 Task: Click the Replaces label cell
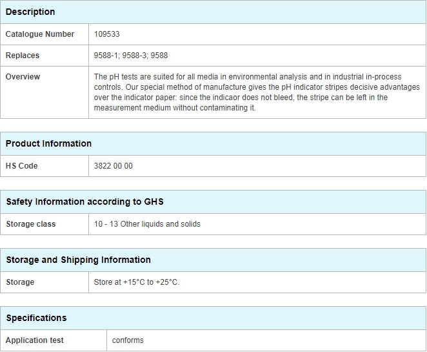45,56
